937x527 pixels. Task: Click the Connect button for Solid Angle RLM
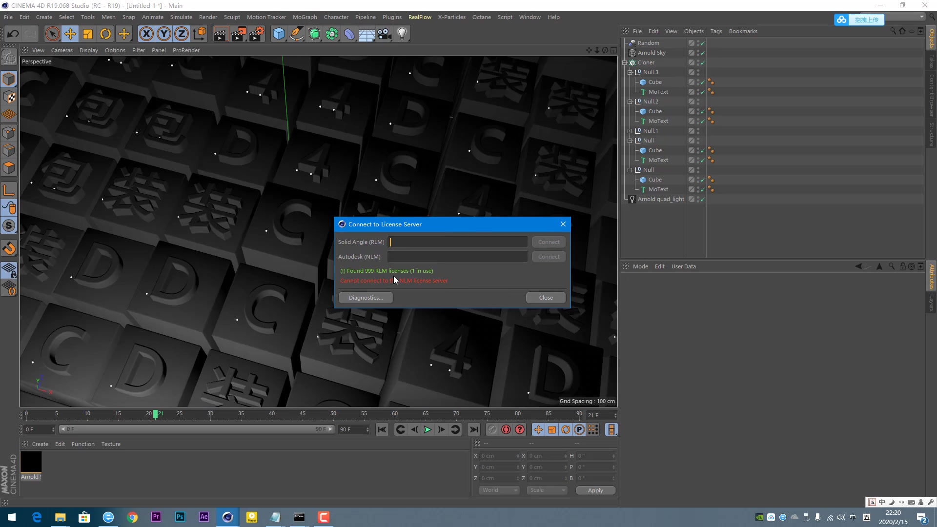549,242
